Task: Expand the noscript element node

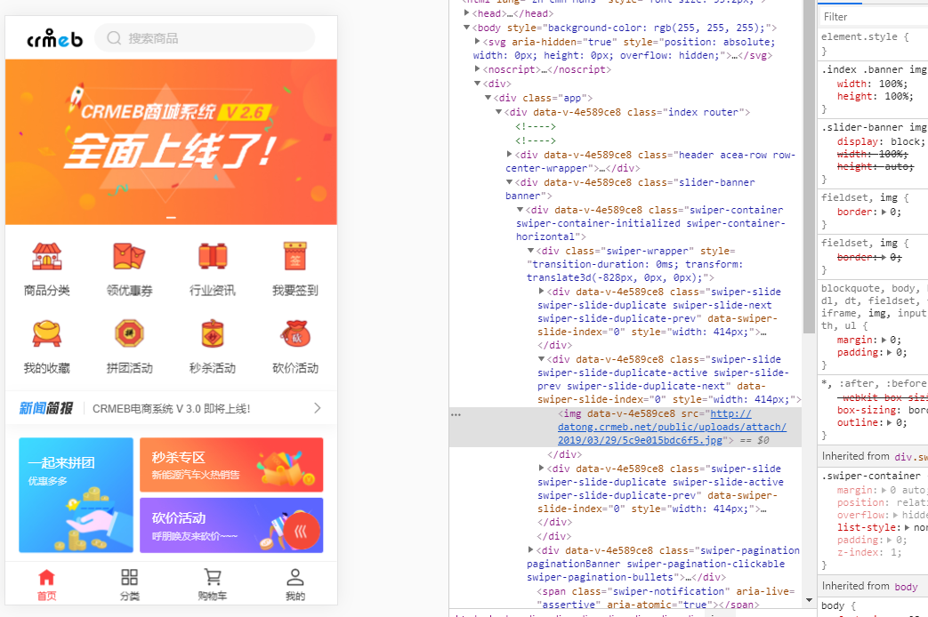Action: click(478, 69)
